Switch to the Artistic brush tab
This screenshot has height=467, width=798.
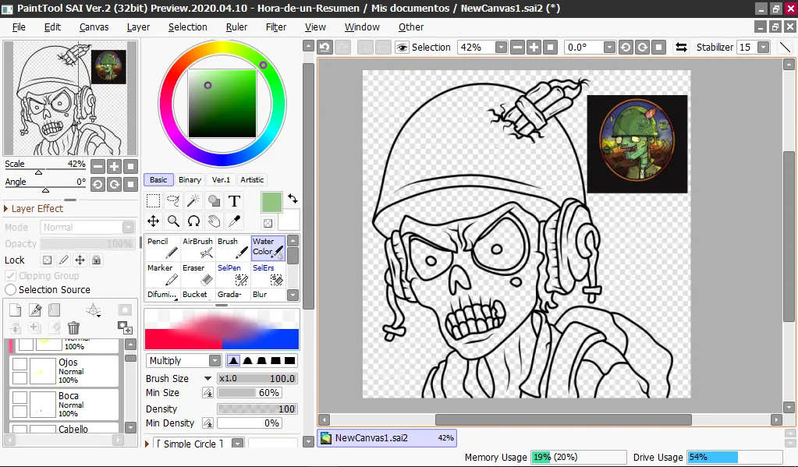252,179
